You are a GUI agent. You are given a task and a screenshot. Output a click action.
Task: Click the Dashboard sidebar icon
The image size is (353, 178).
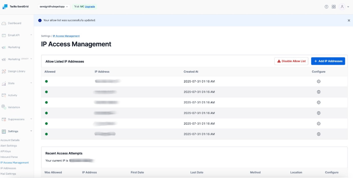click(4, 23)
